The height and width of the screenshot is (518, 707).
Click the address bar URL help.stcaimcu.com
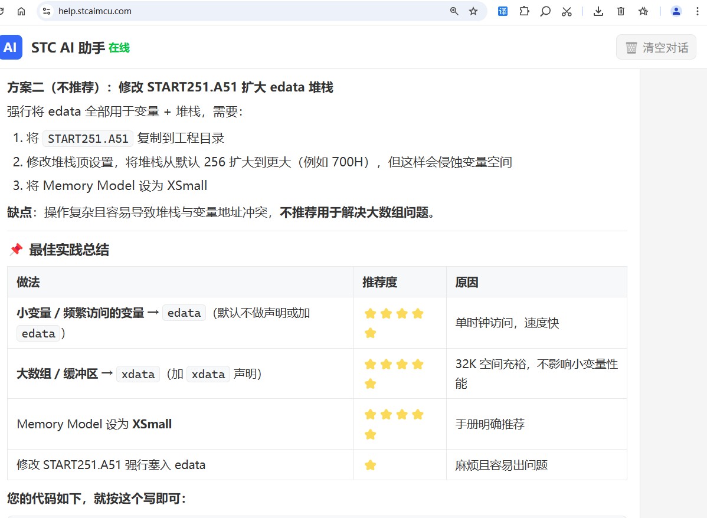pyautogui.click(x=94, y=11)
